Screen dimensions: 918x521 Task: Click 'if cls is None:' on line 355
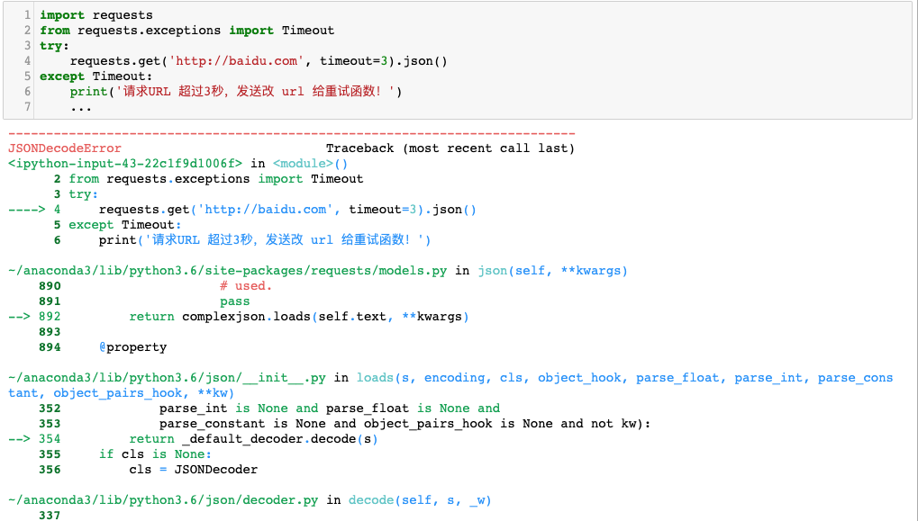[155, 454]
